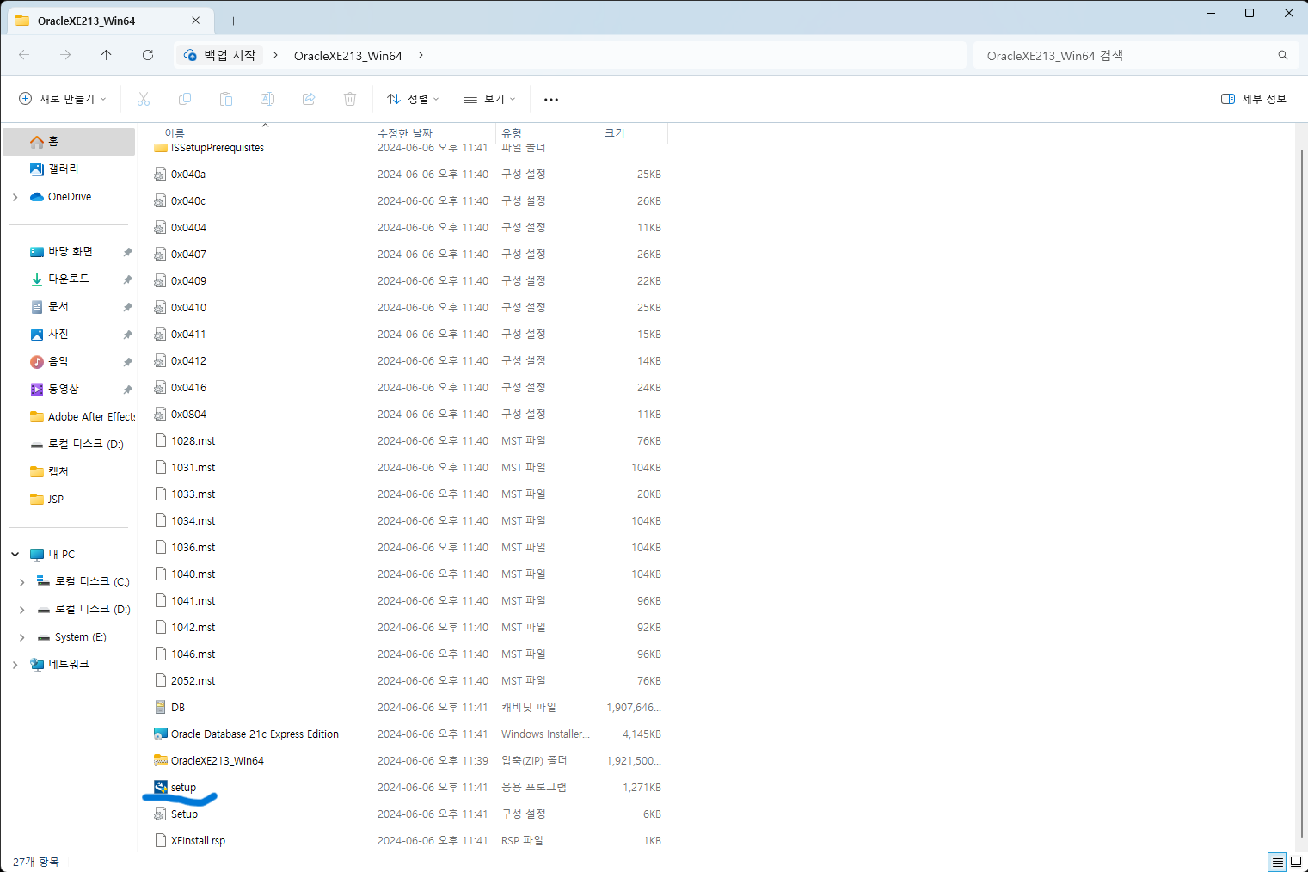Image resolution: width=1308 pixels, height=872 pixels.
Task: Click the Share toolbar icon
Action: 309,99
